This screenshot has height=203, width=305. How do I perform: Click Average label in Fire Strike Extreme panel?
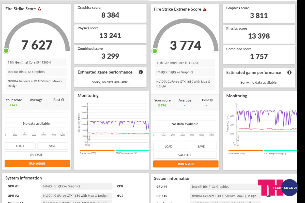tap(185, 100)
